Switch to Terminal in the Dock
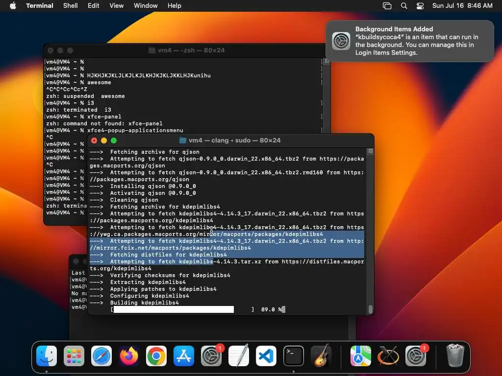The height and width of the screenshot is (376, 502). click(294, 356)
